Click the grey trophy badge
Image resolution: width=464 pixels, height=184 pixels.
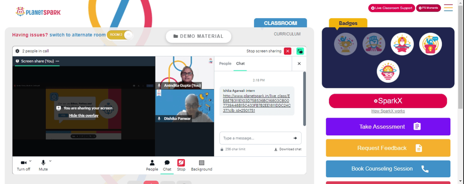[345, 44]
